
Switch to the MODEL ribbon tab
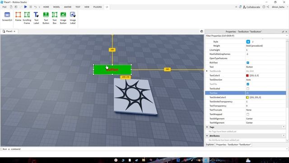(x=56, y=7)
